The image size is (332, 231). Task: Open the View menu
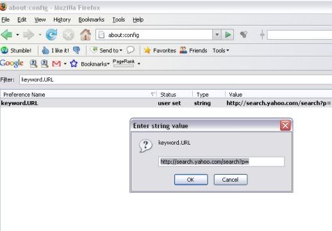(x=40, y=20)
